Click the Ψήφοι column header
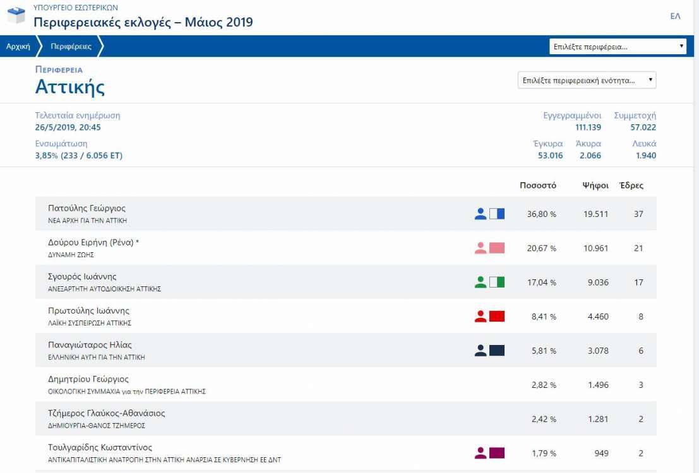 point(595,185)
